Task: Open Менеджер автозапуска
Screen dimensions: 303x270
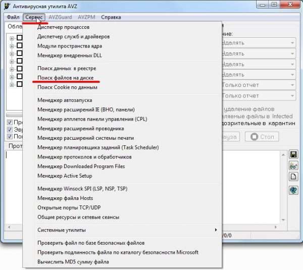Action: (x=65, y=100)
